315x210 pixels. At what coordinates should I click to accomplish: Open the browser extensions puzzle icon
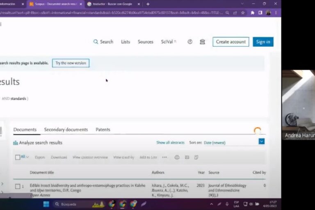click(252, 13)
